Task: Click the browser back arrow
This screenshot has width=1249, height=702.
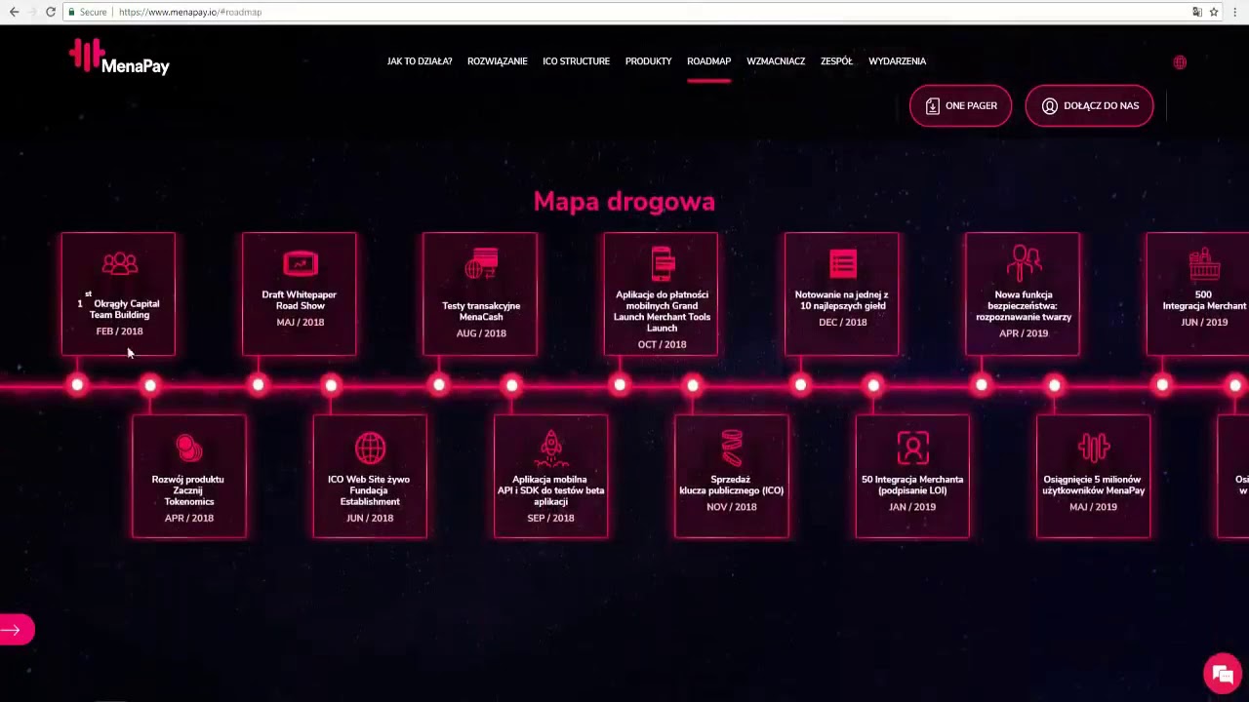Action: (14, 12)
